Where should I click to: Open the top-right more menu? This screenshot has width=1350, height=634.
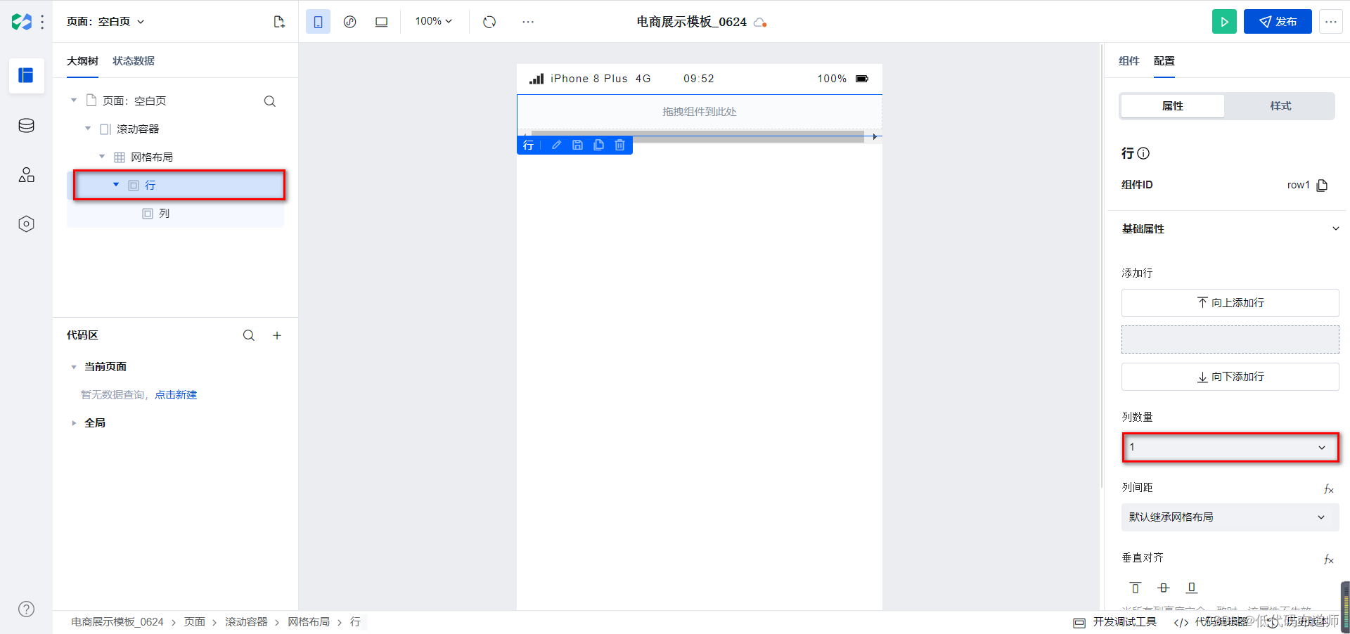click(x=1330, y=22)
